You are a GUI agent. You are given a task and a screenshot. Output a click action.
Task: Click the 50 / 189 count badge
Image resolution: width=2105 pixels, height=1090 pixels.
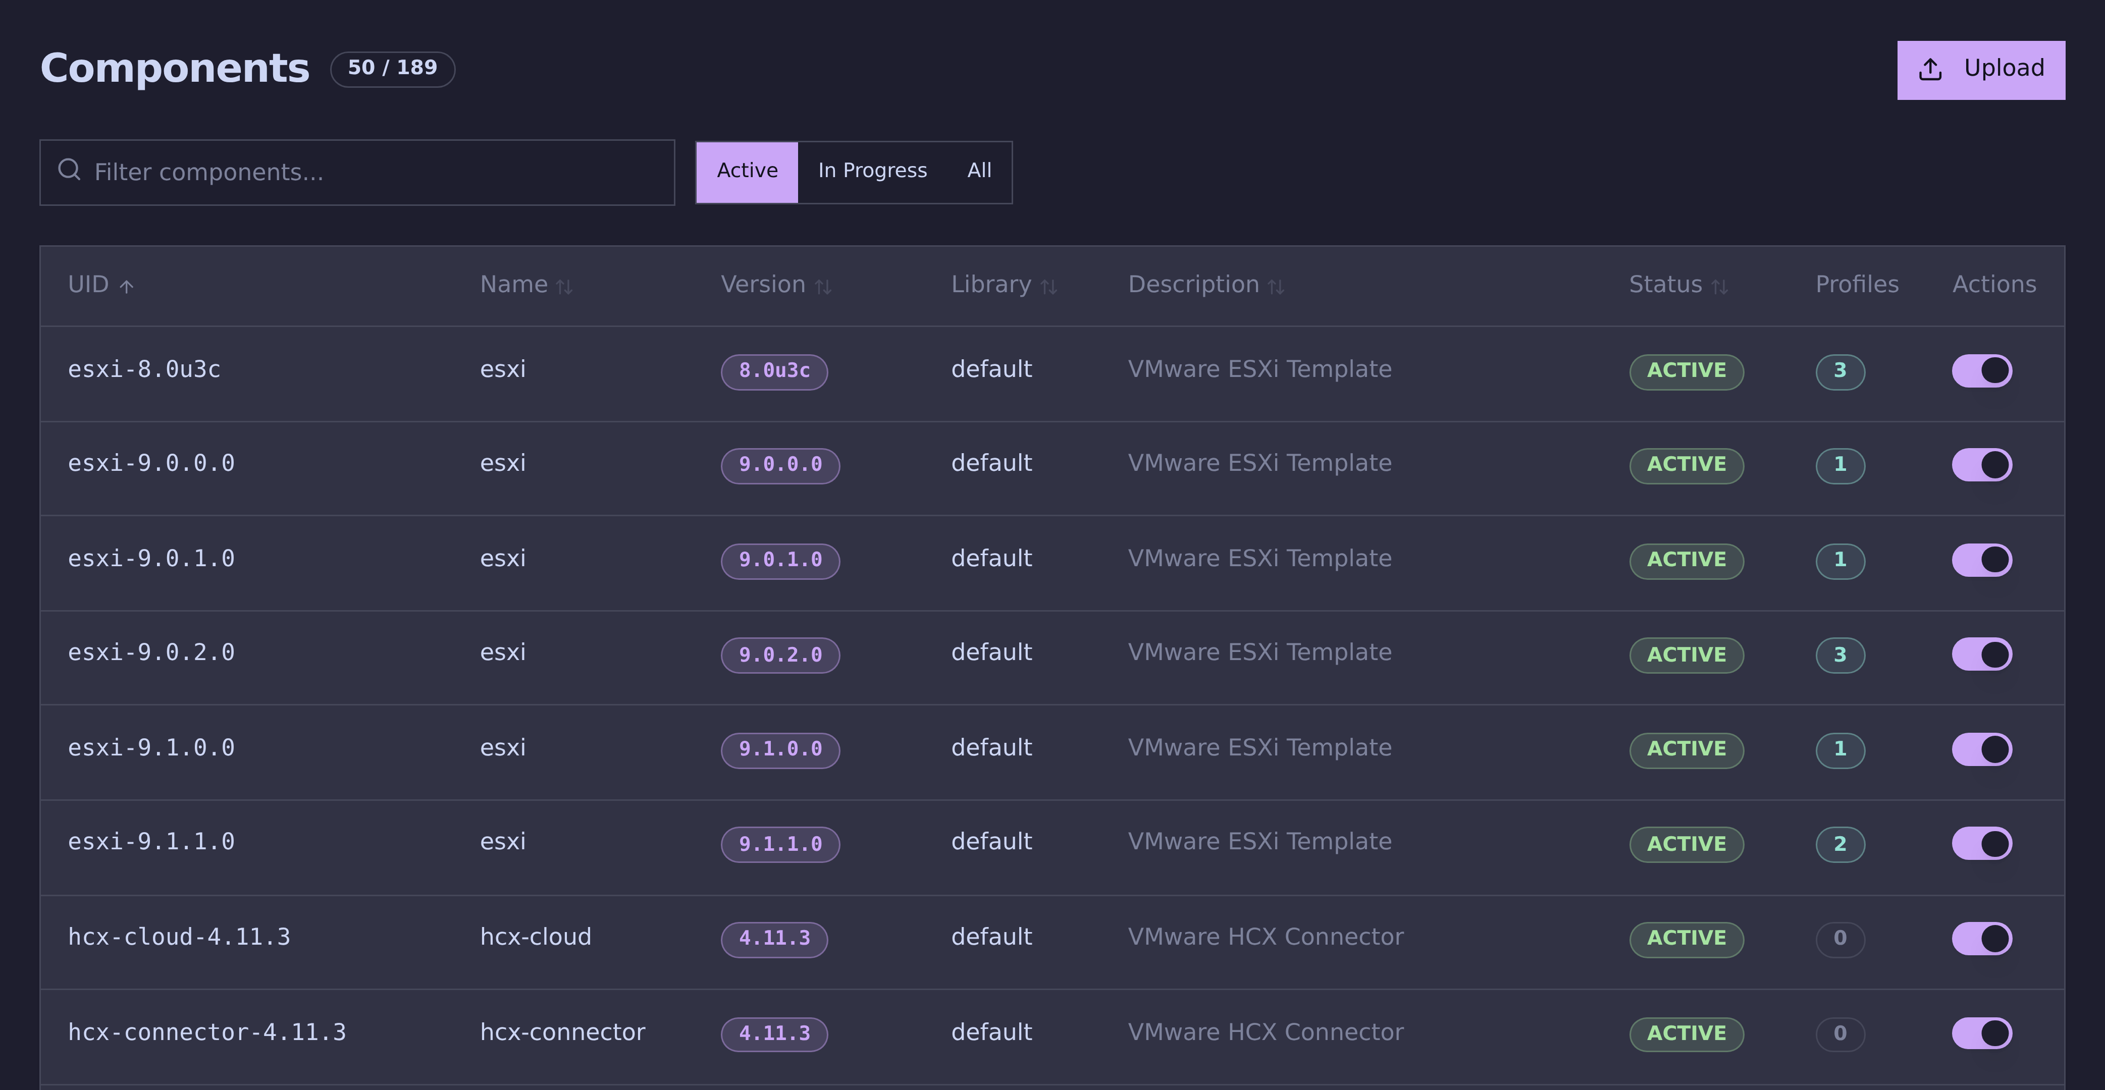pos(392,69)
